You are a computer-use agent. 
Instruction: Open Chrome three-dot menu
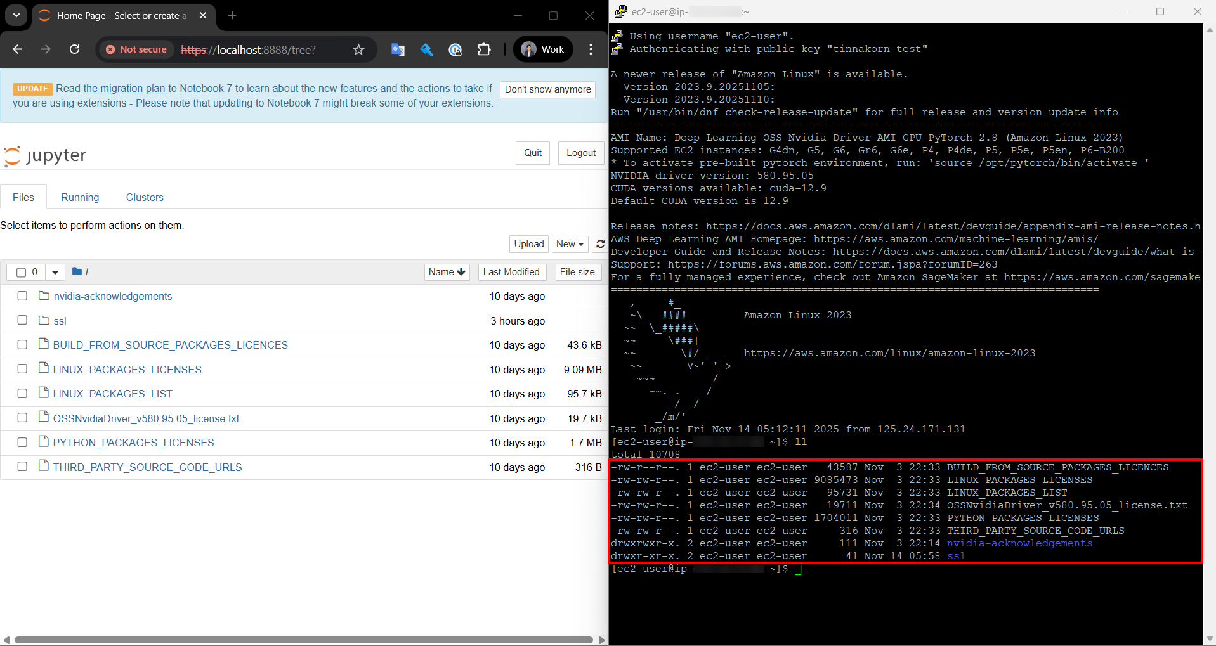591,49
